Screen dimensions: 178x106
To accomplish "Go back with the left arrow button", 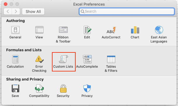I will [x=8, y=11].
